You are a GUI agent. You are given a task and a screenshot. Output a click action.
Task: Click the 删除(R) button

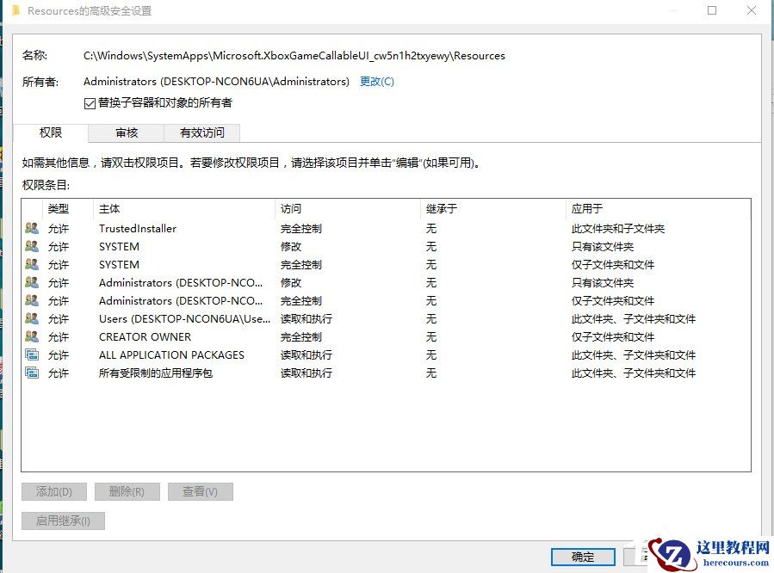[x=127, y=491]
